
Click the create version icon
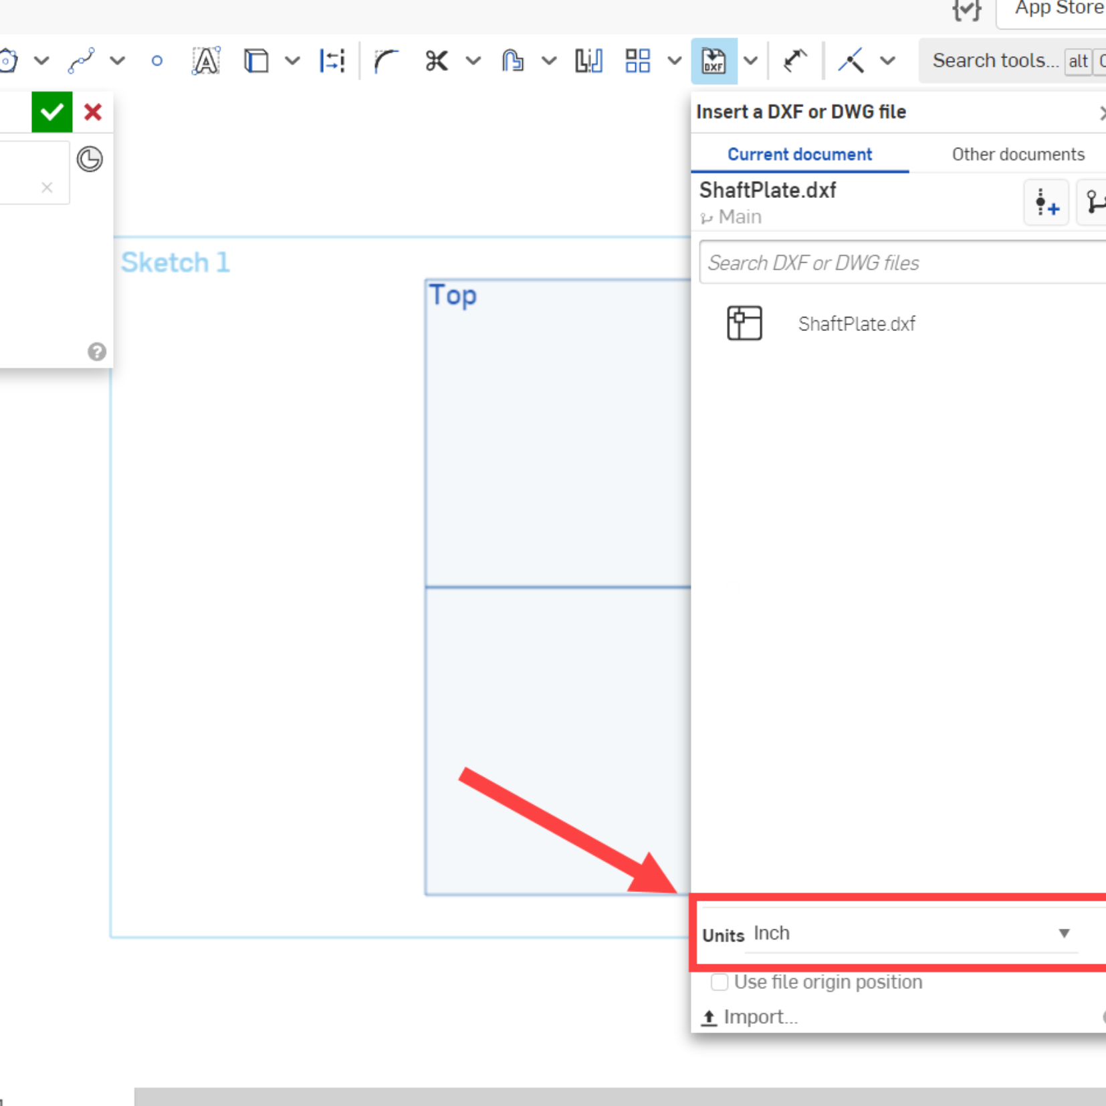point(1046,202)
